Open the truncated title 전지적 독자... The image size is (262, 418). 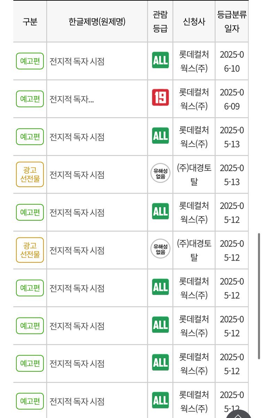coord(72,99)
